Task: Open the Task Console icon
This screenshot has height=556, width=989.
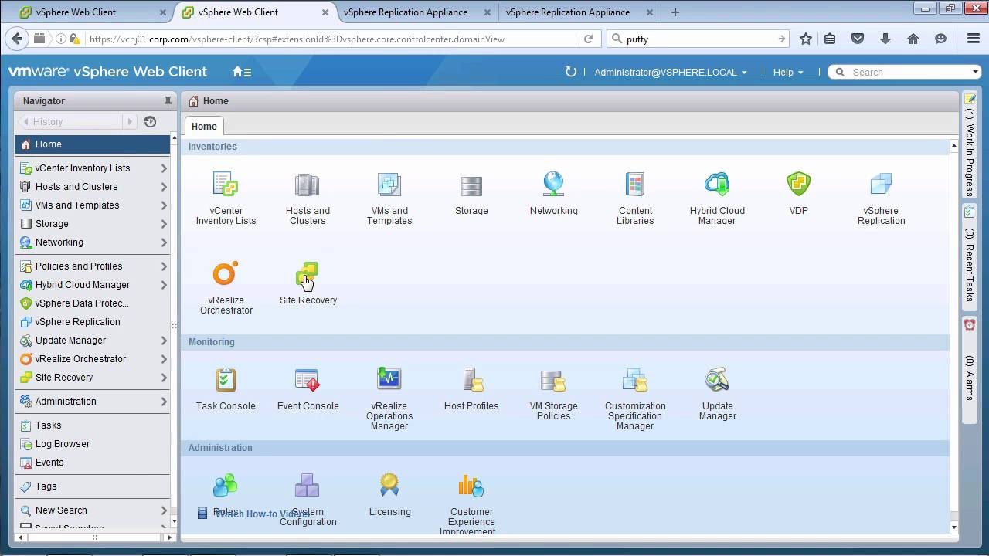Action: [x=226, y=380]
